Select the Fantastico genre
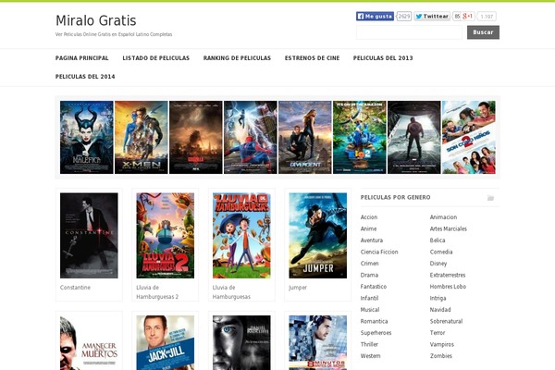 click(374, 287)
